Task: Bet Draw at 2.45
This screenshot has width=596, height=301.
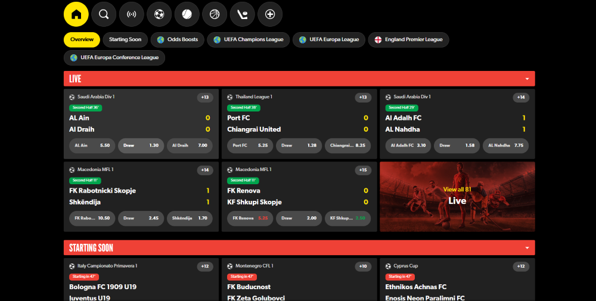Action: coord(141,219)
